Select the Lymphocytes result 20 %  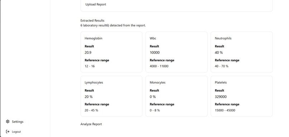(x=89, y=96)
